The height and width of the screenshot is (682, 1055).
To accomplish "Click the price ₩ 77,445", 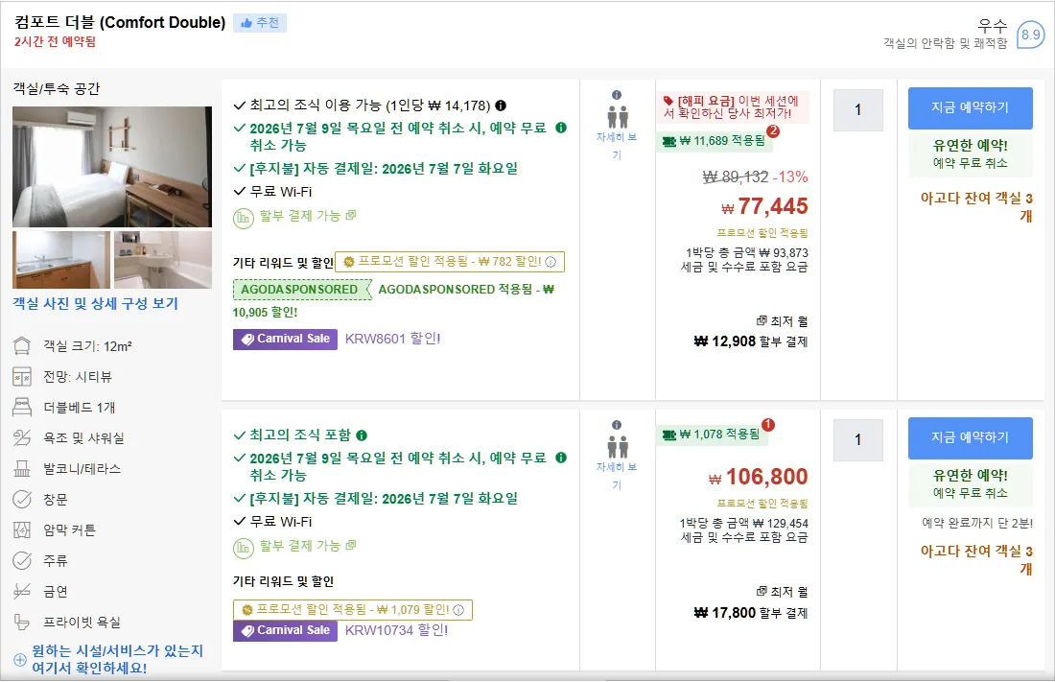I will coord(764,206).
